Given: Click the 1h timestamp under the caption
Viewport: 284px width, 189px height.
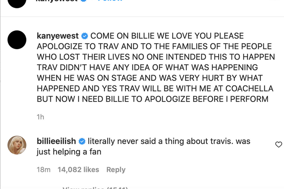Looking at the screenshot, I should [x=40, y=117].
